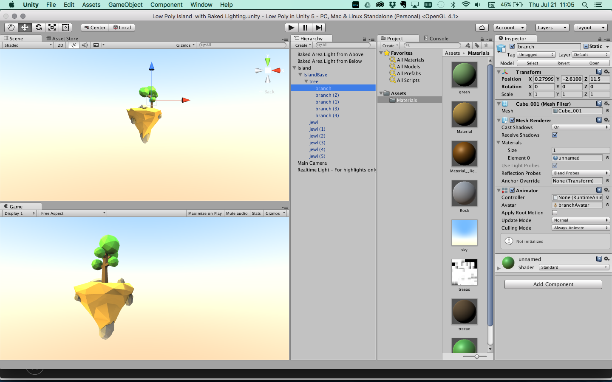This screenshot has width=612, height=382.
Task: Click favorite star icon in Project toolbar
Action: click(486, 45)
